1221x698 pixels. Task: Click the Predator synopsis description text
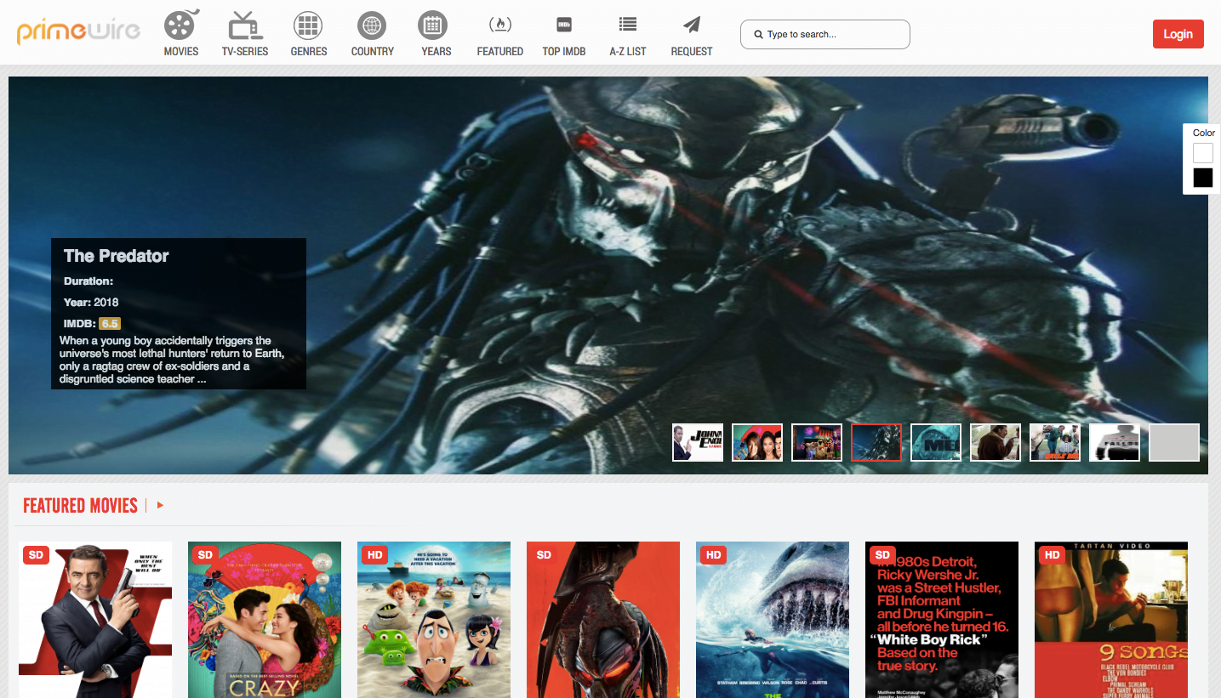click(x=172, y=360)
